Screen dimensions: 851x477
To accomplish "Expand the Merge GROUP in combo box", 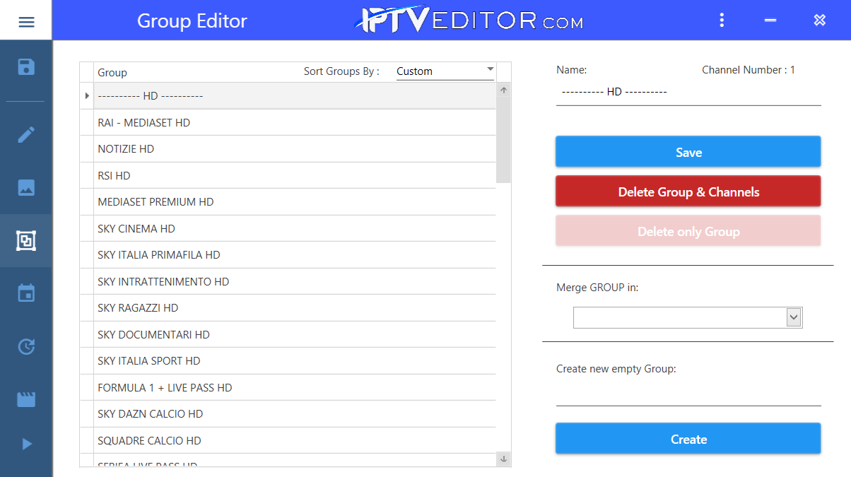I will (794, 318).
